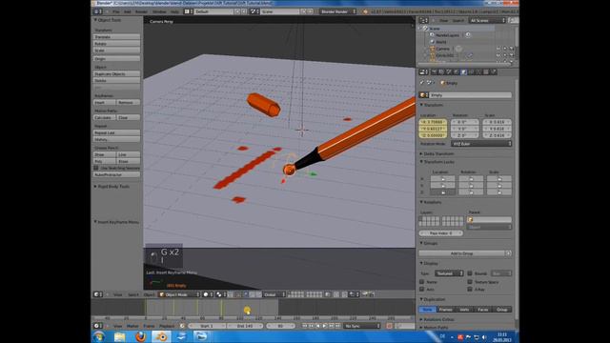Viewport: 610px width, 343px height.
Task: Click the Render properties tab icon
Action: tap(434, 72)
